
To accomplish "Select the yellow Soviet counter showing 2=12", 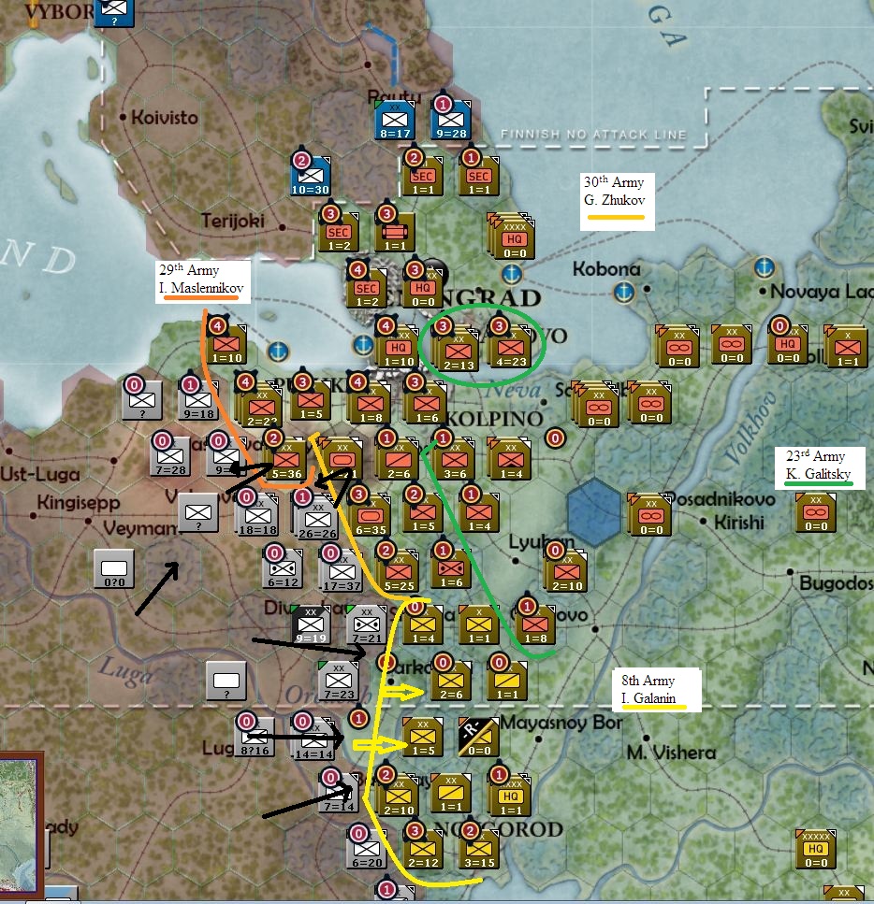I will click(x=423, y=850).
